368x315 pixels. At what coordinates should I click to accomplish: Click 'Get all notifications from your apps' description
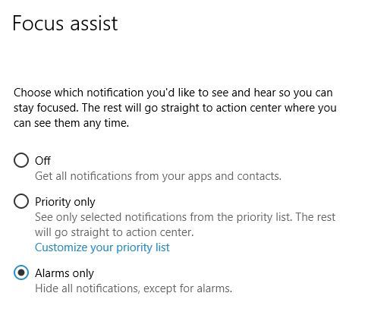[158, 176]
